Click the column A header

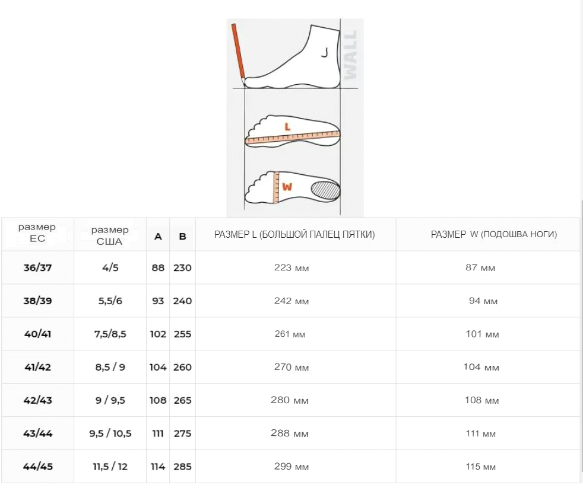click(158, 236)
